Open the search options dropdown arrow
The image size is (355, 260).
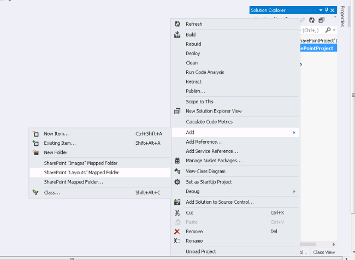point(334,30)
